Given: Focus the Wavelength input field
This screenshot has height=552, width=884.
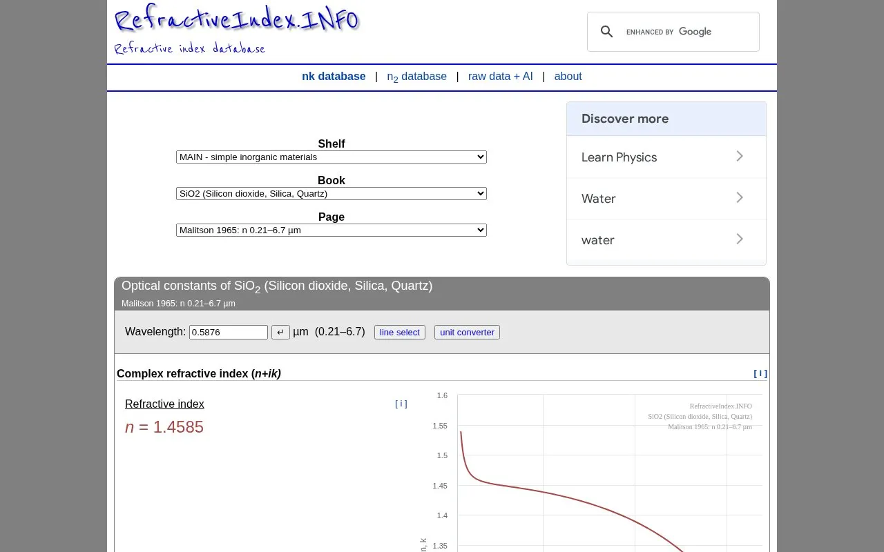Looking at the screenshot, I should click(229, 333).
